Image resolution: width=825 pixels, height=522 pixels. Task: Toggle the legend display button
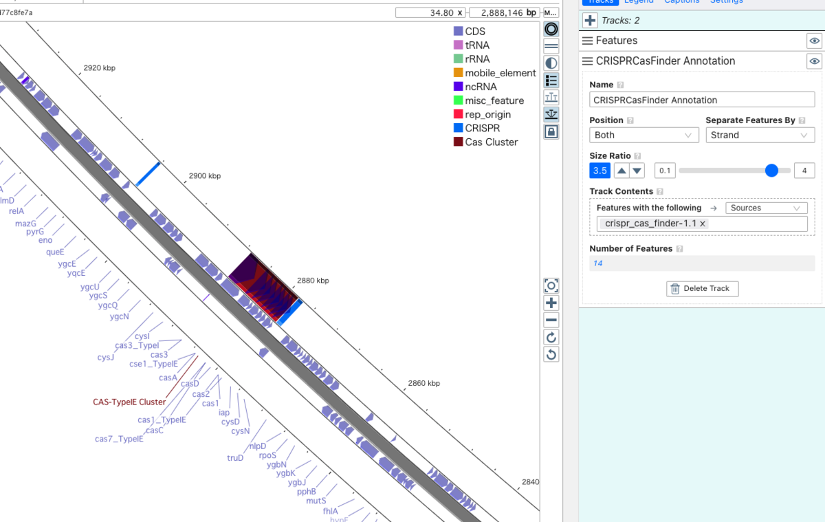551,80
